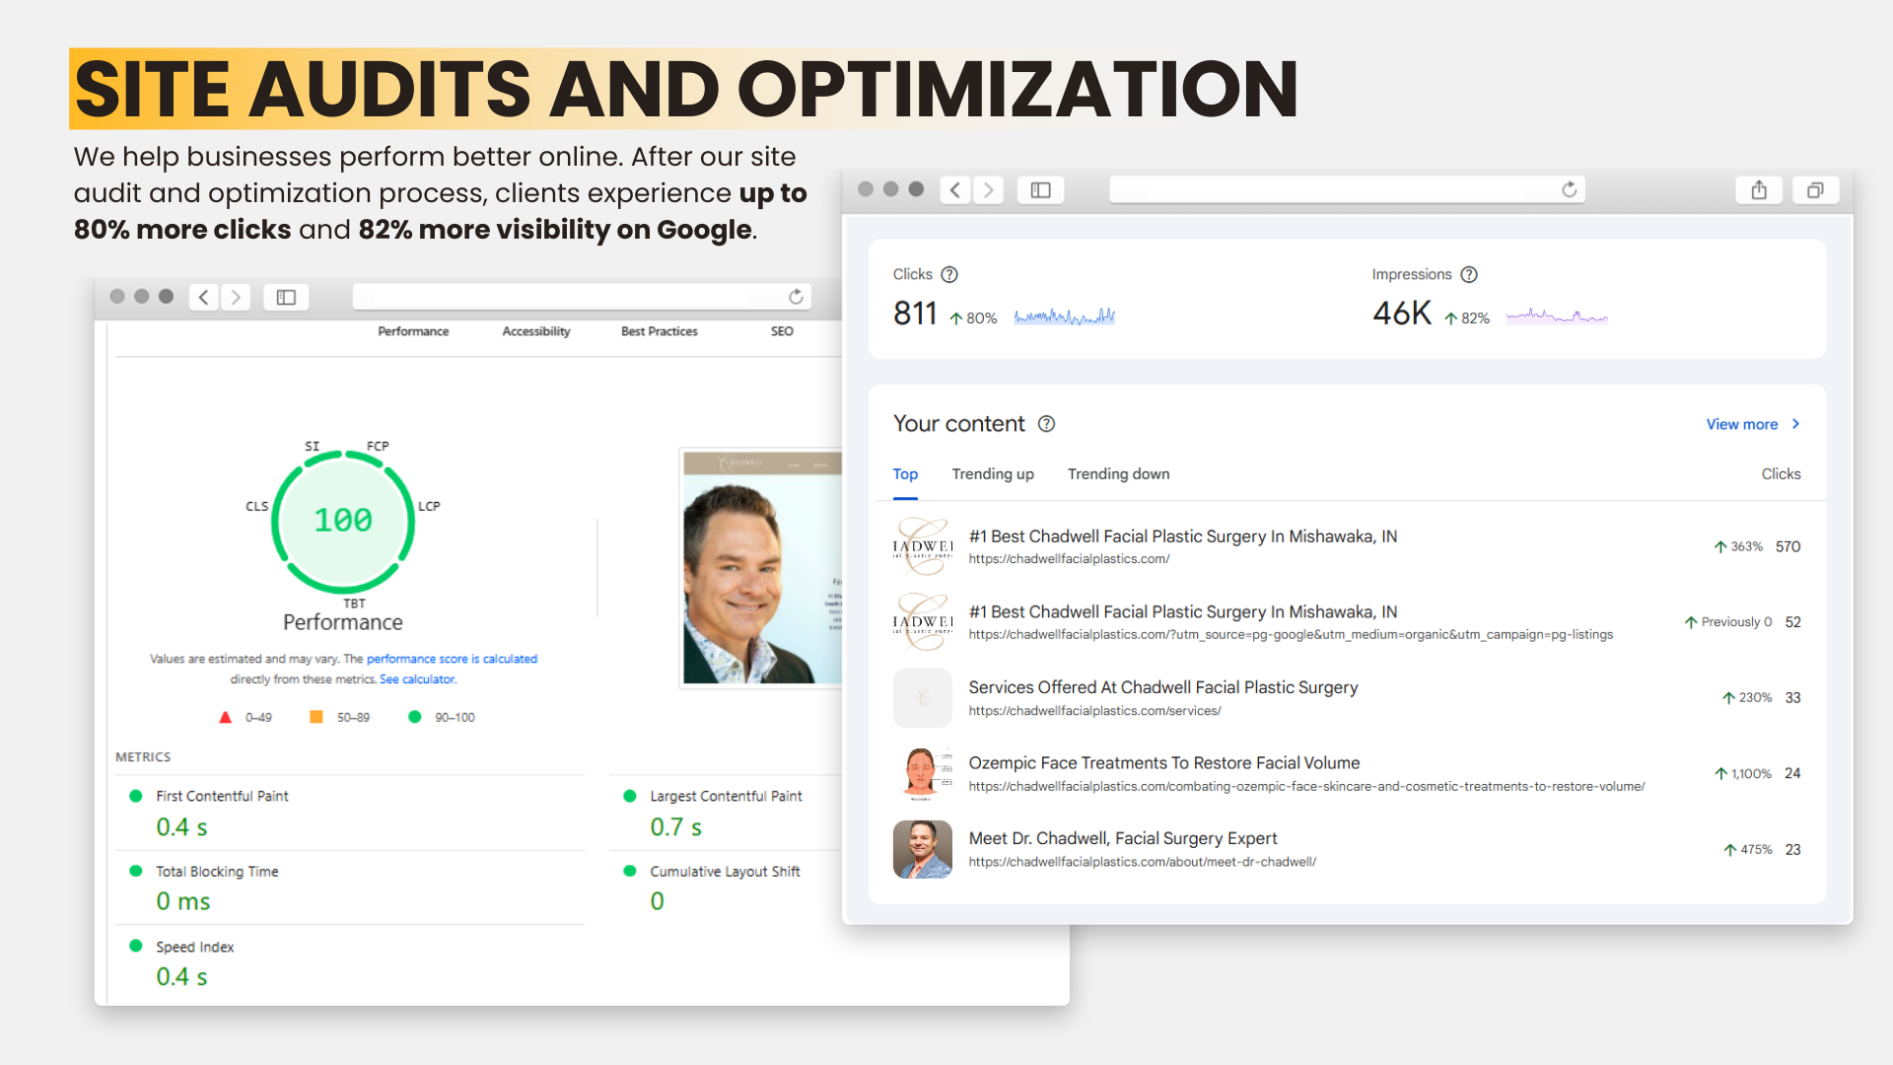The height and width of the screenshot is (1065, 1893).
Task: Click Chadwell logo thumbnail of row with 52 clicks
Action: [922, 622]
